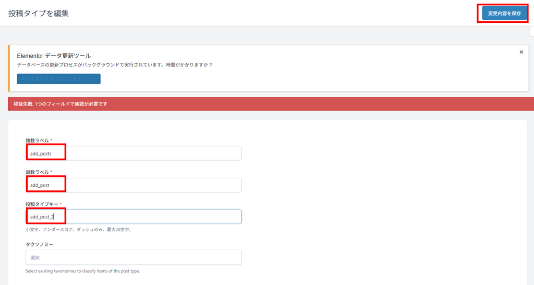Open the タクソノミー selection dropdown

point(133,257)
